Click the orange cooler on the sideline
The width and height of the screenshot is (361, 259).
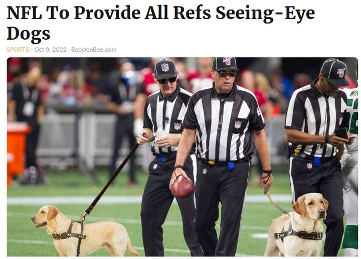(x=17, y=153)
